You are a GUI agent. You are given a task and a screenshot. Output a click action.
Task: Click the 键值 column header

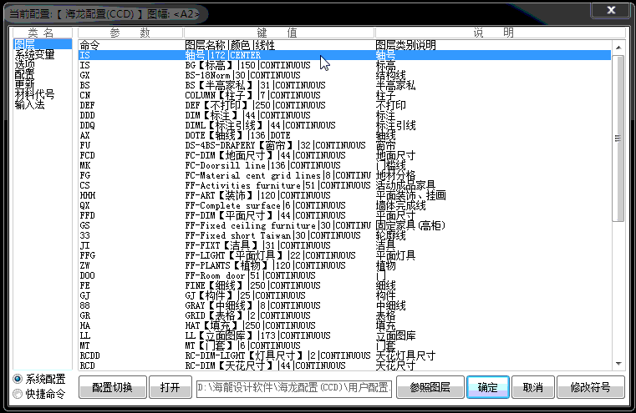(x=279, y=33)
